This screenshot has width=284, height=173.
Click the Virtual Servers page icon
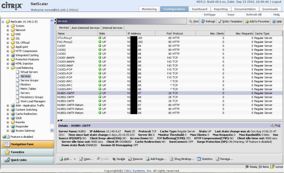18,72
